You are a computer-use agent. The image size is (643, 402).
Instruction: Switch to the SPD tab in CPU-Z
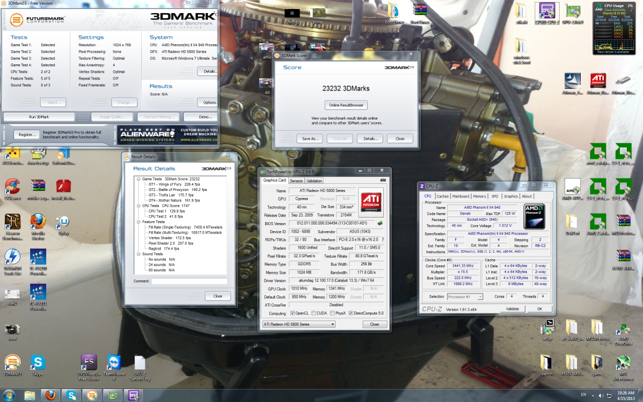(x=495, y=196)
